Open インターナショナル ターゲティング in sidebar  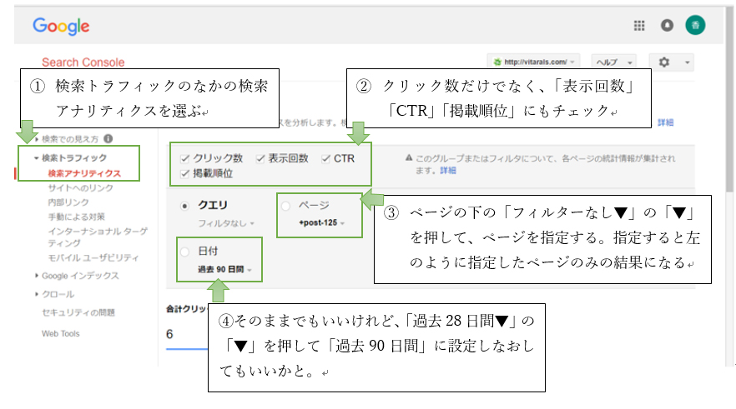(98, 237)
